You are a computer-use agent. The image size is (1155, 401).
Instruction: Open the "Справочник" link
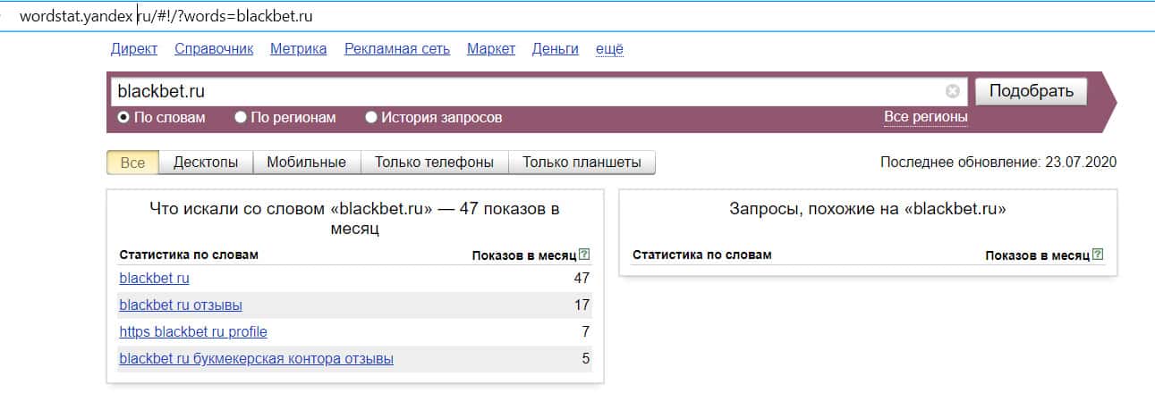pos(214,49)
